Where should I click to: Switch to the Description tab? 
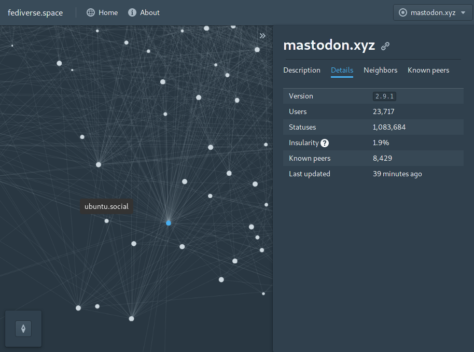tap(302, 70)
